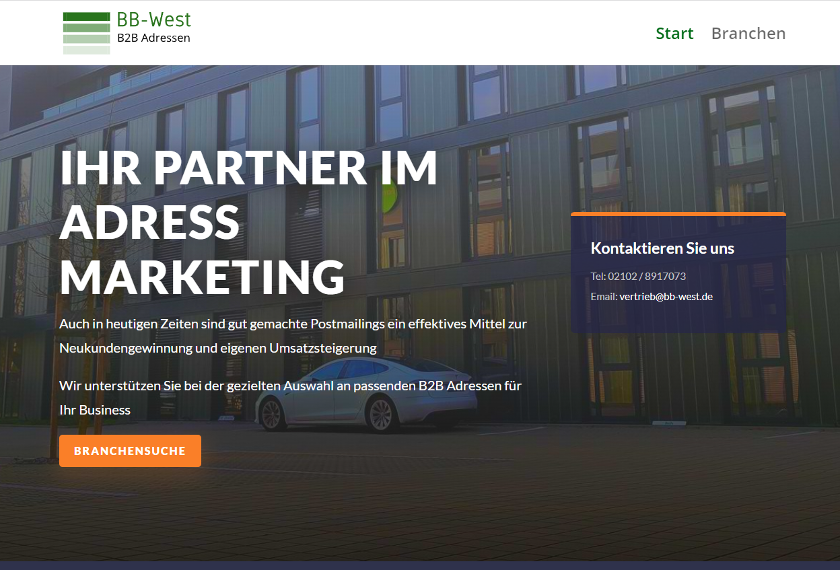Click the paragraph line mentioning Postmailings
Screen dimensions: 840x570
tap(293, 324)
